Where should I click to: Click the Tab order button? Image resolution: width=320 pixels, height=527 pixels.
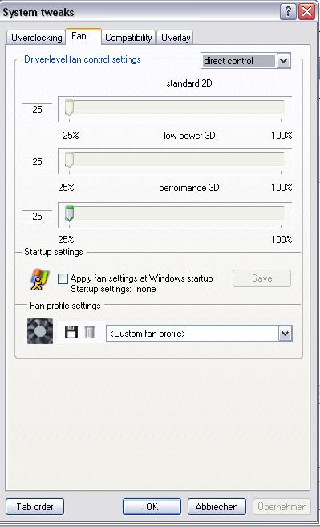pos(35,506)
